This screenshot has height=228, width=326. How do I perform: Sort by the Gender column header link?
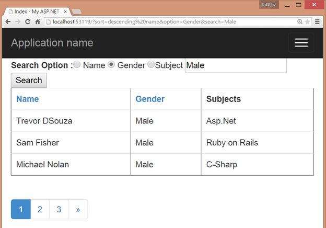tap(149, 99)
